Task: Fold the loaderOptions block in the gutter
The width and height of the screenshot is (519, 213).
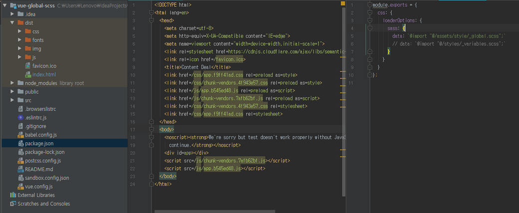Action: point(370,20)
